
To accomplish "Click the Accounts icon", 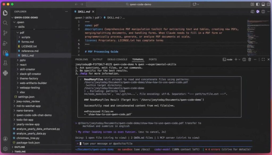I will point(5,139).
